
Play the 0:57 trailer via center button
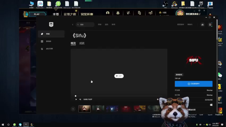coord(119,76)
